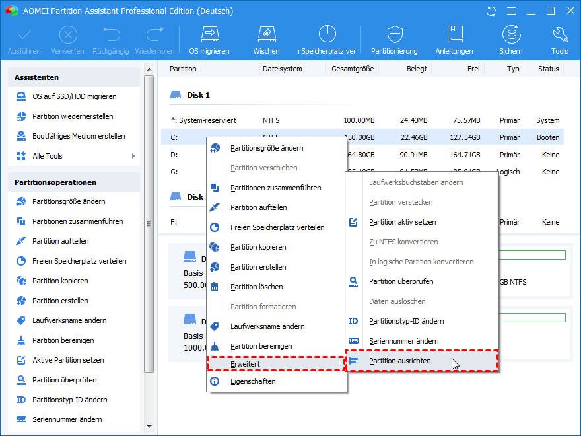Click Partition kopieren in the left sidebar
581x436 pixels.
click(60, 281)
